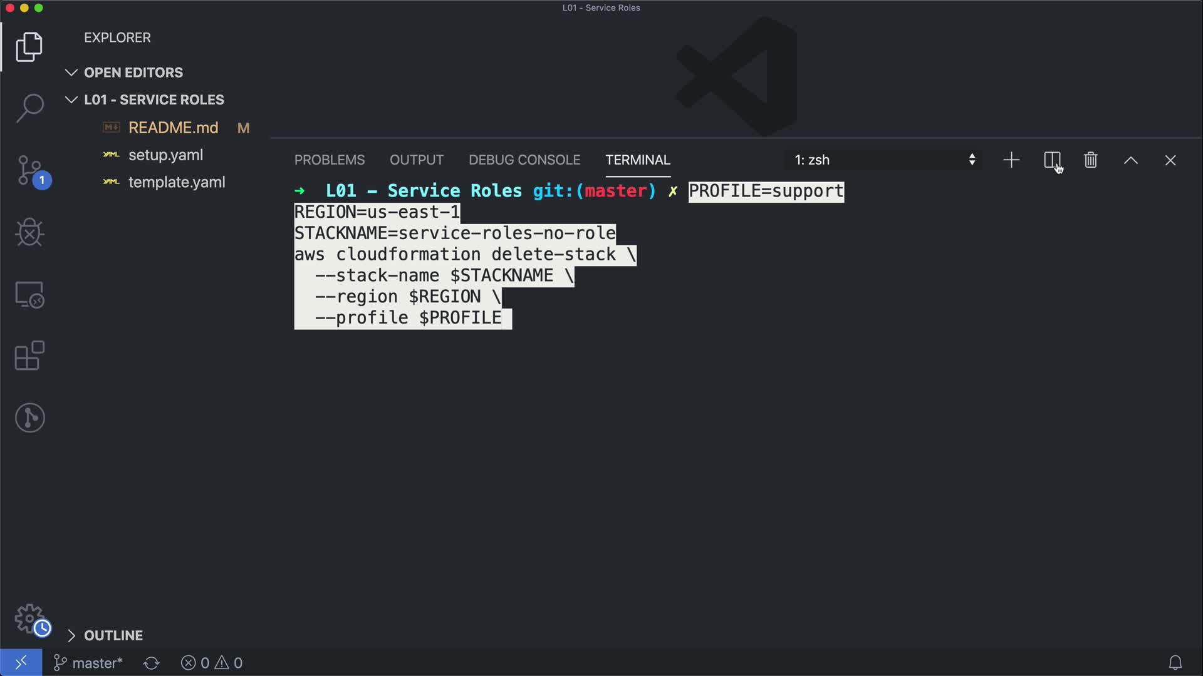
Task: Open the 1: zsh terminal dropdown
Action: click(884, 160)
